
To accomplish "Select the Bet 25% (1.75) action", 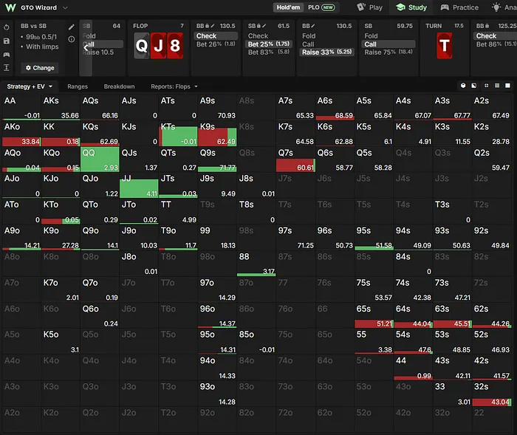I will tap(269, 44).
